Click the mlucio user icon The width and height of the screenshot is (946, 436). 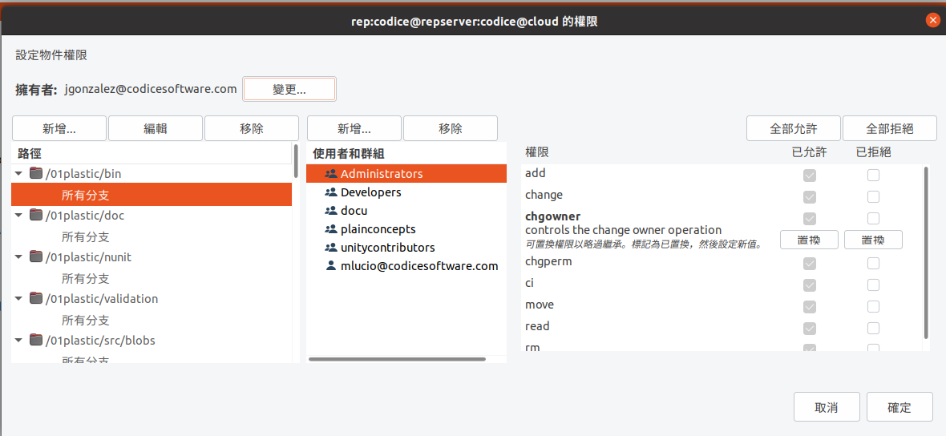click(x=330, y=265)
